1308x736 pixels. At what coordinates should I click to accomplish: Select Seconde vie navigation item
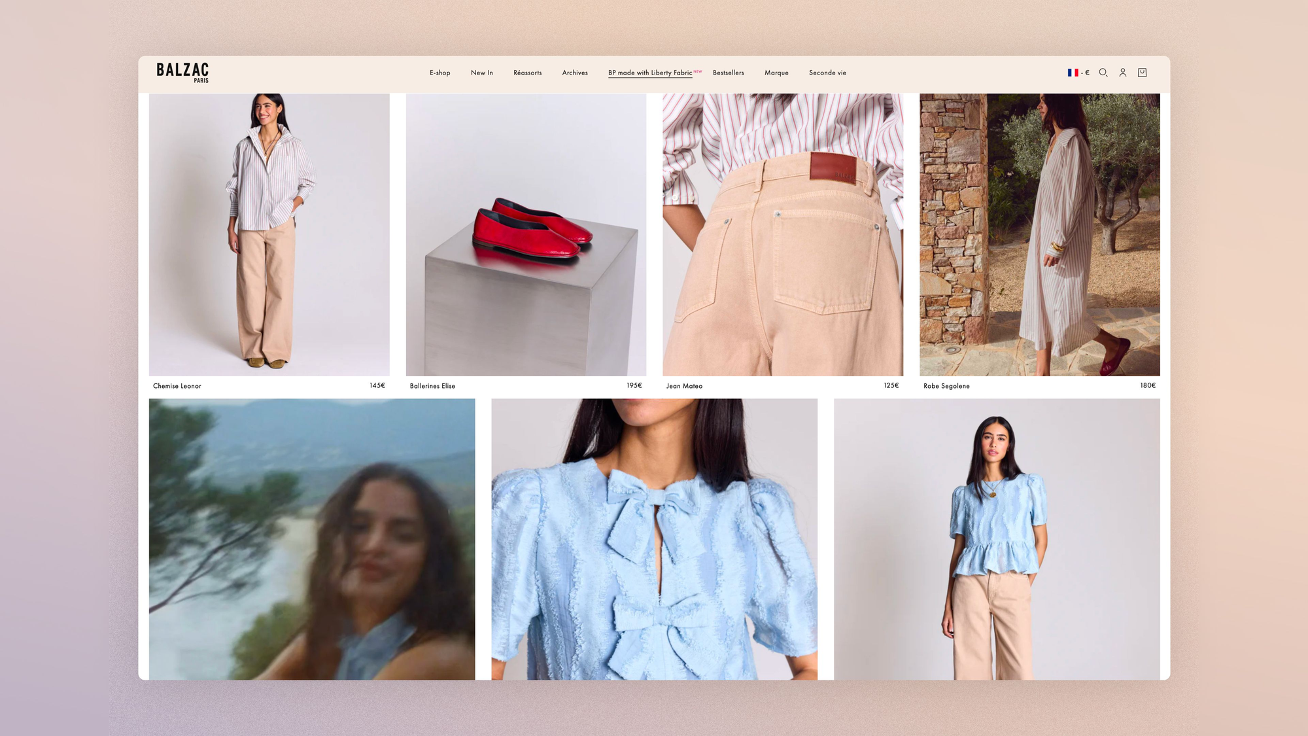click(x=827, y=73)
